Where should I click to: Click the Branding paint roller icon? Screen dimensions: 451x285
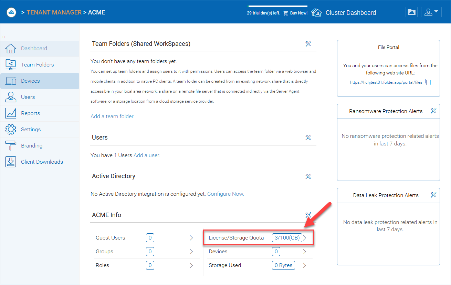(x=11, y=146)
